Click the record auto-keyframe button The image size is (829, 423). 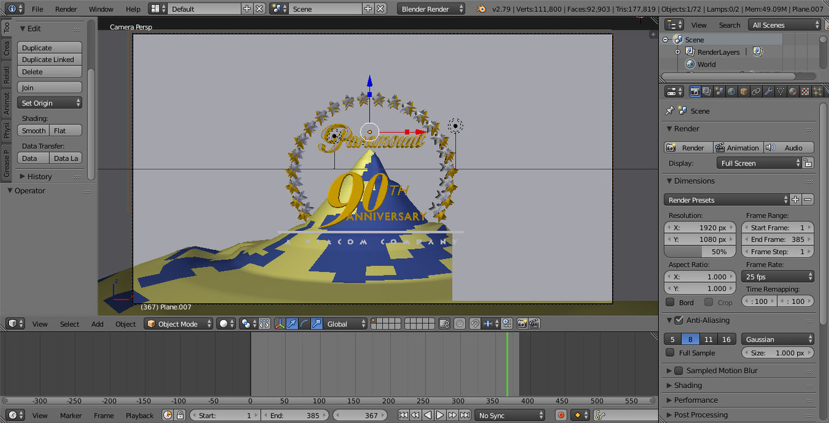(561, 415)
